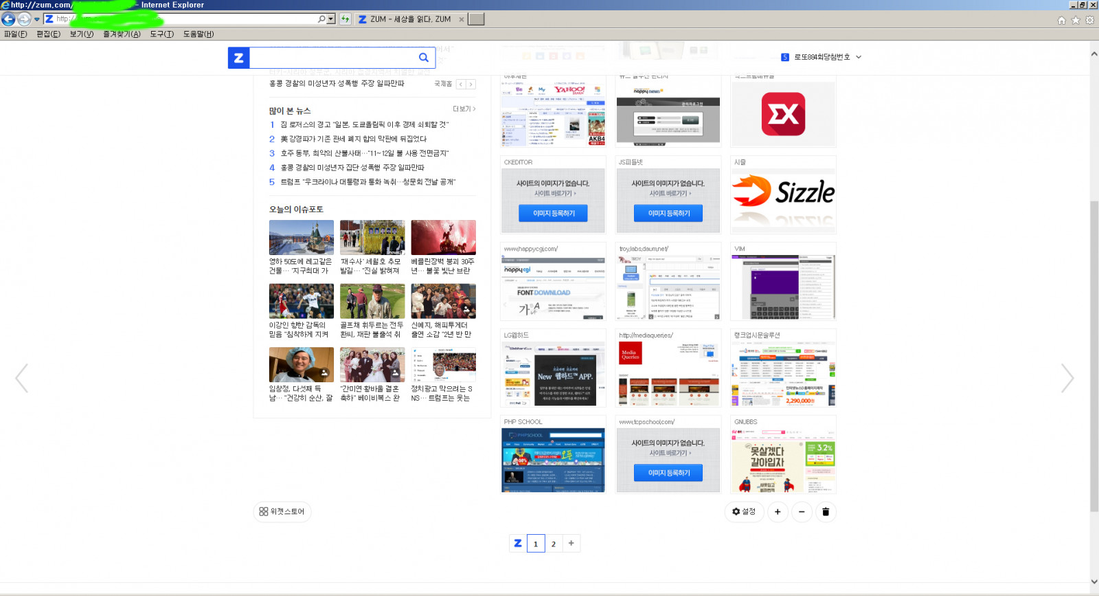Open the 편집(E) menu
Image resolution: width=1099 pixels, height=596 pixels.
point(48,34)
